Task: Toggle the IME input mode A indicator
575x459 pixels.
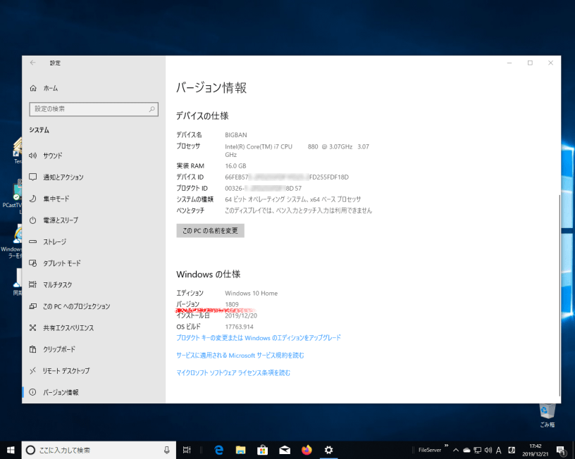Action: 499,451
